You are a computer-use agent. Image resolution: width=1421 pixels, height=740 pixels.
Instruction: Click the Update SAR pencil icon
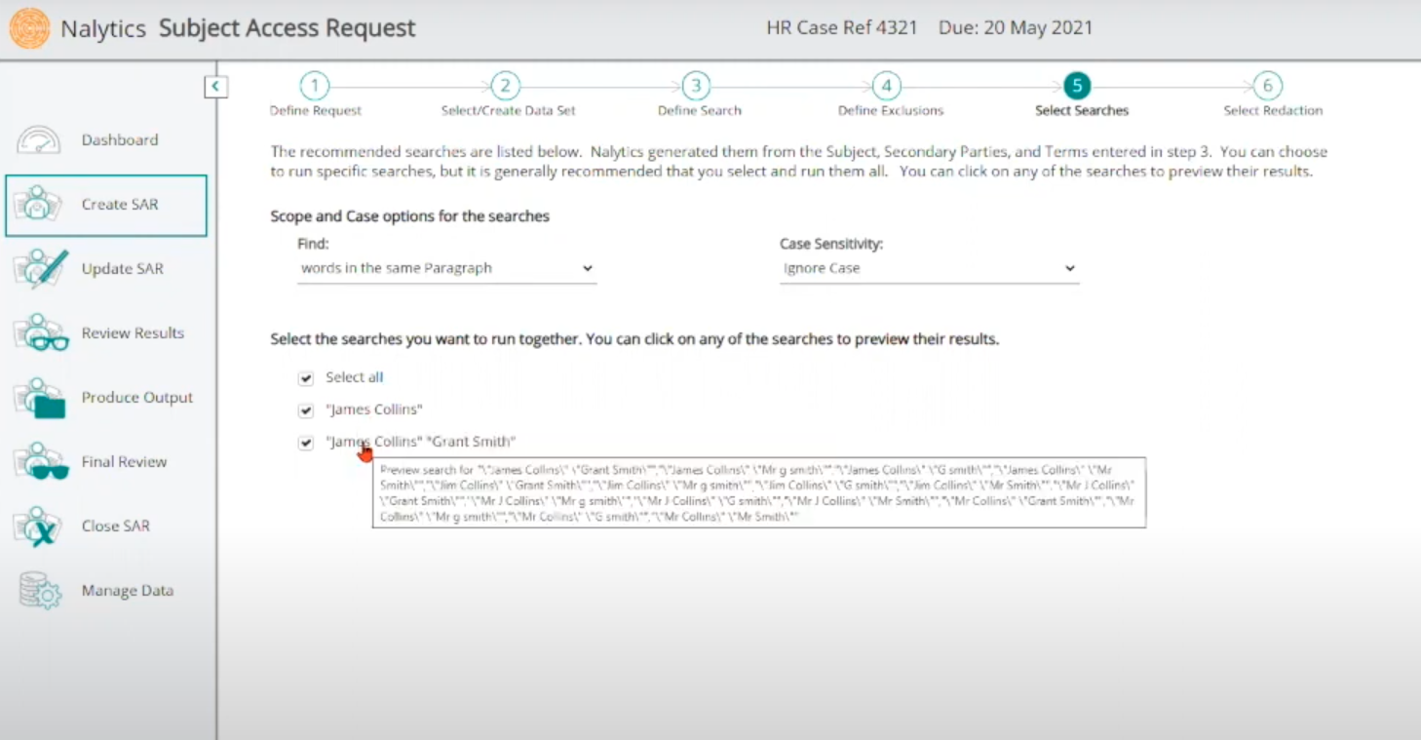point(39,268)
